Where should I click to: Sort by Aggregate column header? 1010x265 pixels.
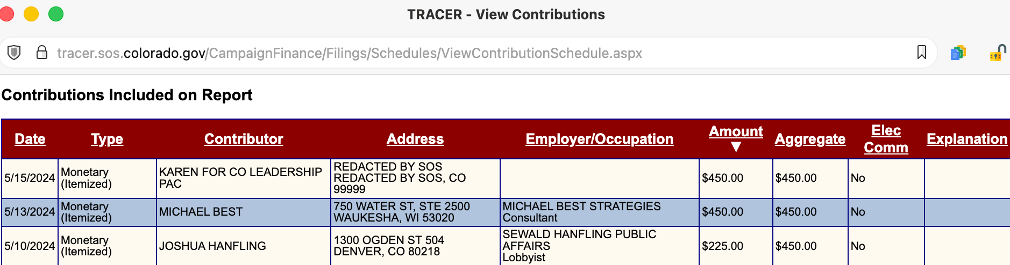click(810, 139)
